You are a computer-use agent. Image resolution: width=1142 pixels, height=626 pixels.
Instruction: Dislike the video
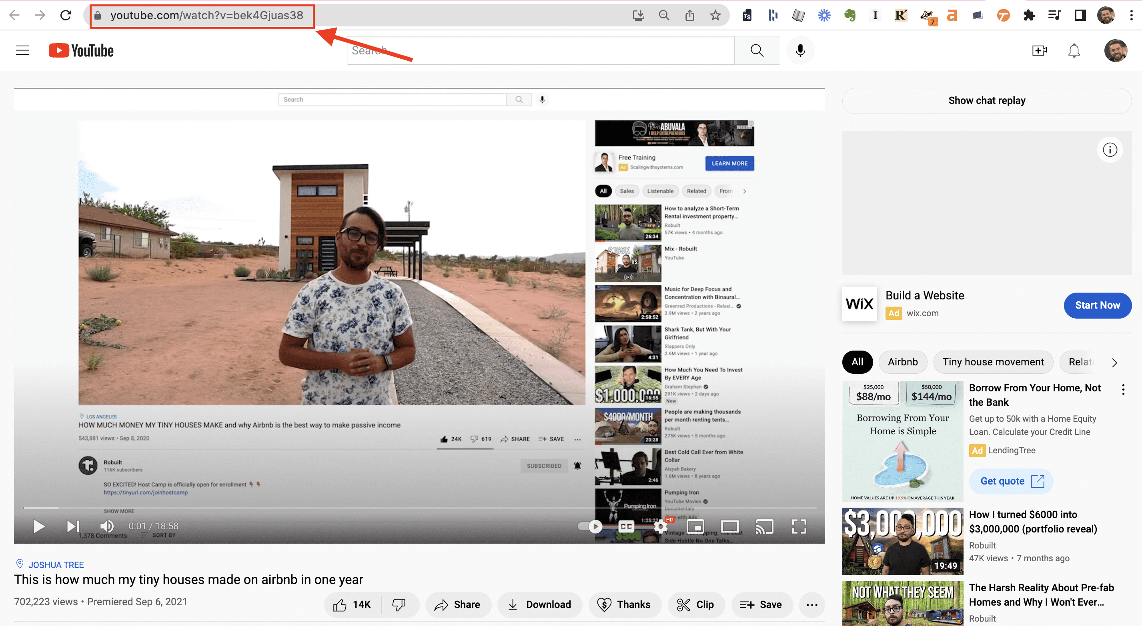(x=399, y=605)
